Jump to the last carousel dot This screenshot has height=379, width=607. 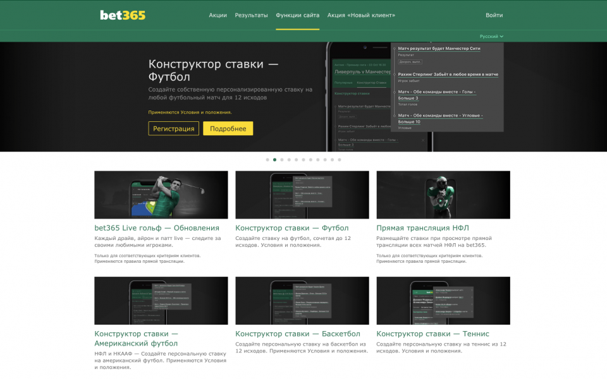(340, 160)
